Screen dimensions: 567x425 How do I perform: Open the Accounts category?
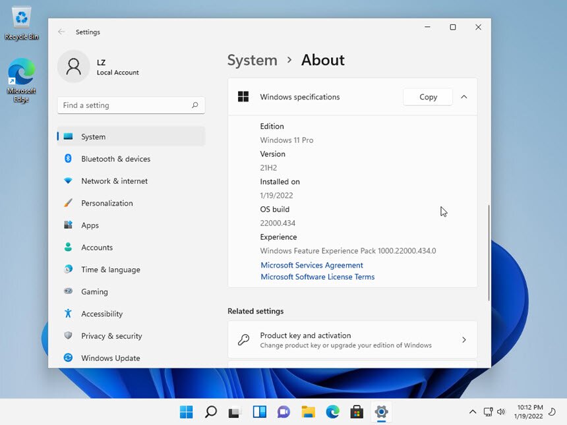[131, 247]
